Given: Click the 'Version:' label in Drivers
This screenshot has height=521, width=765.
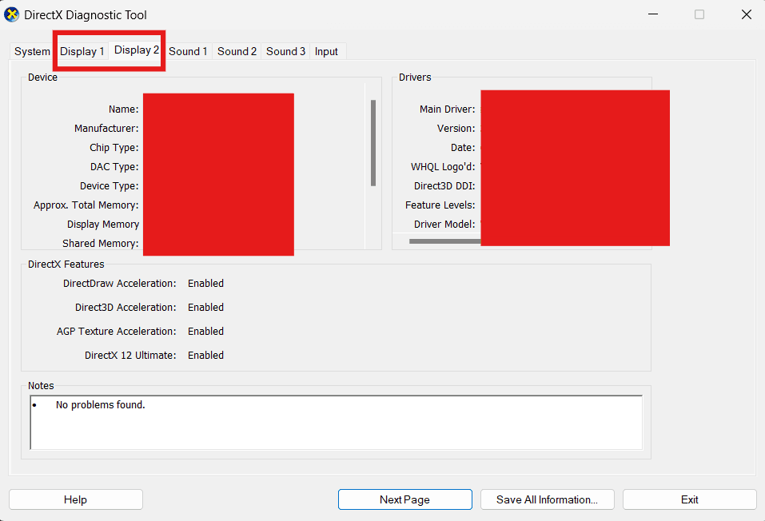Looking at the screenshot, I should pos(456,129).
